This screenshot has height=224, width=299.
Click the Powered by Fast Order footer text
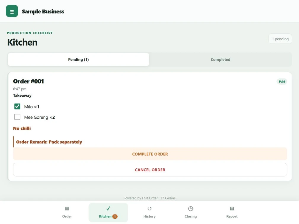click(149, 198)
